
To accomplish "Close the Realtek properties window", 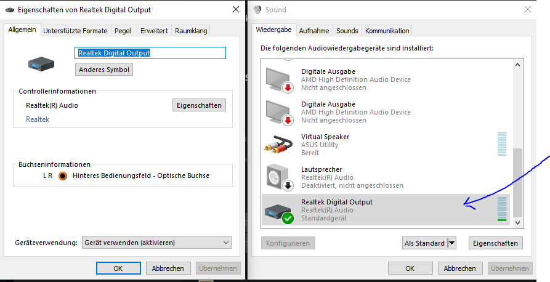I will pyautogui.click(x=236, y=9).
